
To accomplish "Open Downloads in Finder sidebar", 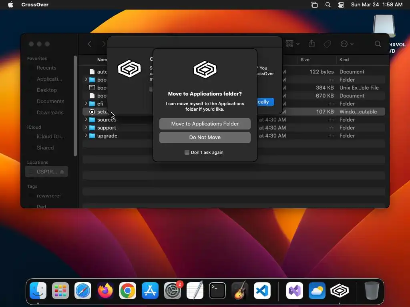I will pos(50,112).
